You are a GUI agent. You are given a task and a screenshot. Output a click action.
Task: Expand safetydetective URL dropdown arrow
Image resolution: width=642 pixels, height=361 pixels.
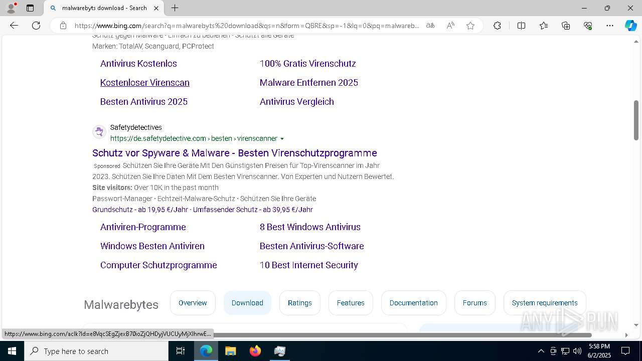[x=282, y=139]
